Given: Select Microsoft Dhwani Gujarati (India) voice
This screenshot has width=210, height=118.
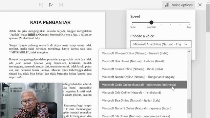Looking at the screenshot, I should coord(143,53).
